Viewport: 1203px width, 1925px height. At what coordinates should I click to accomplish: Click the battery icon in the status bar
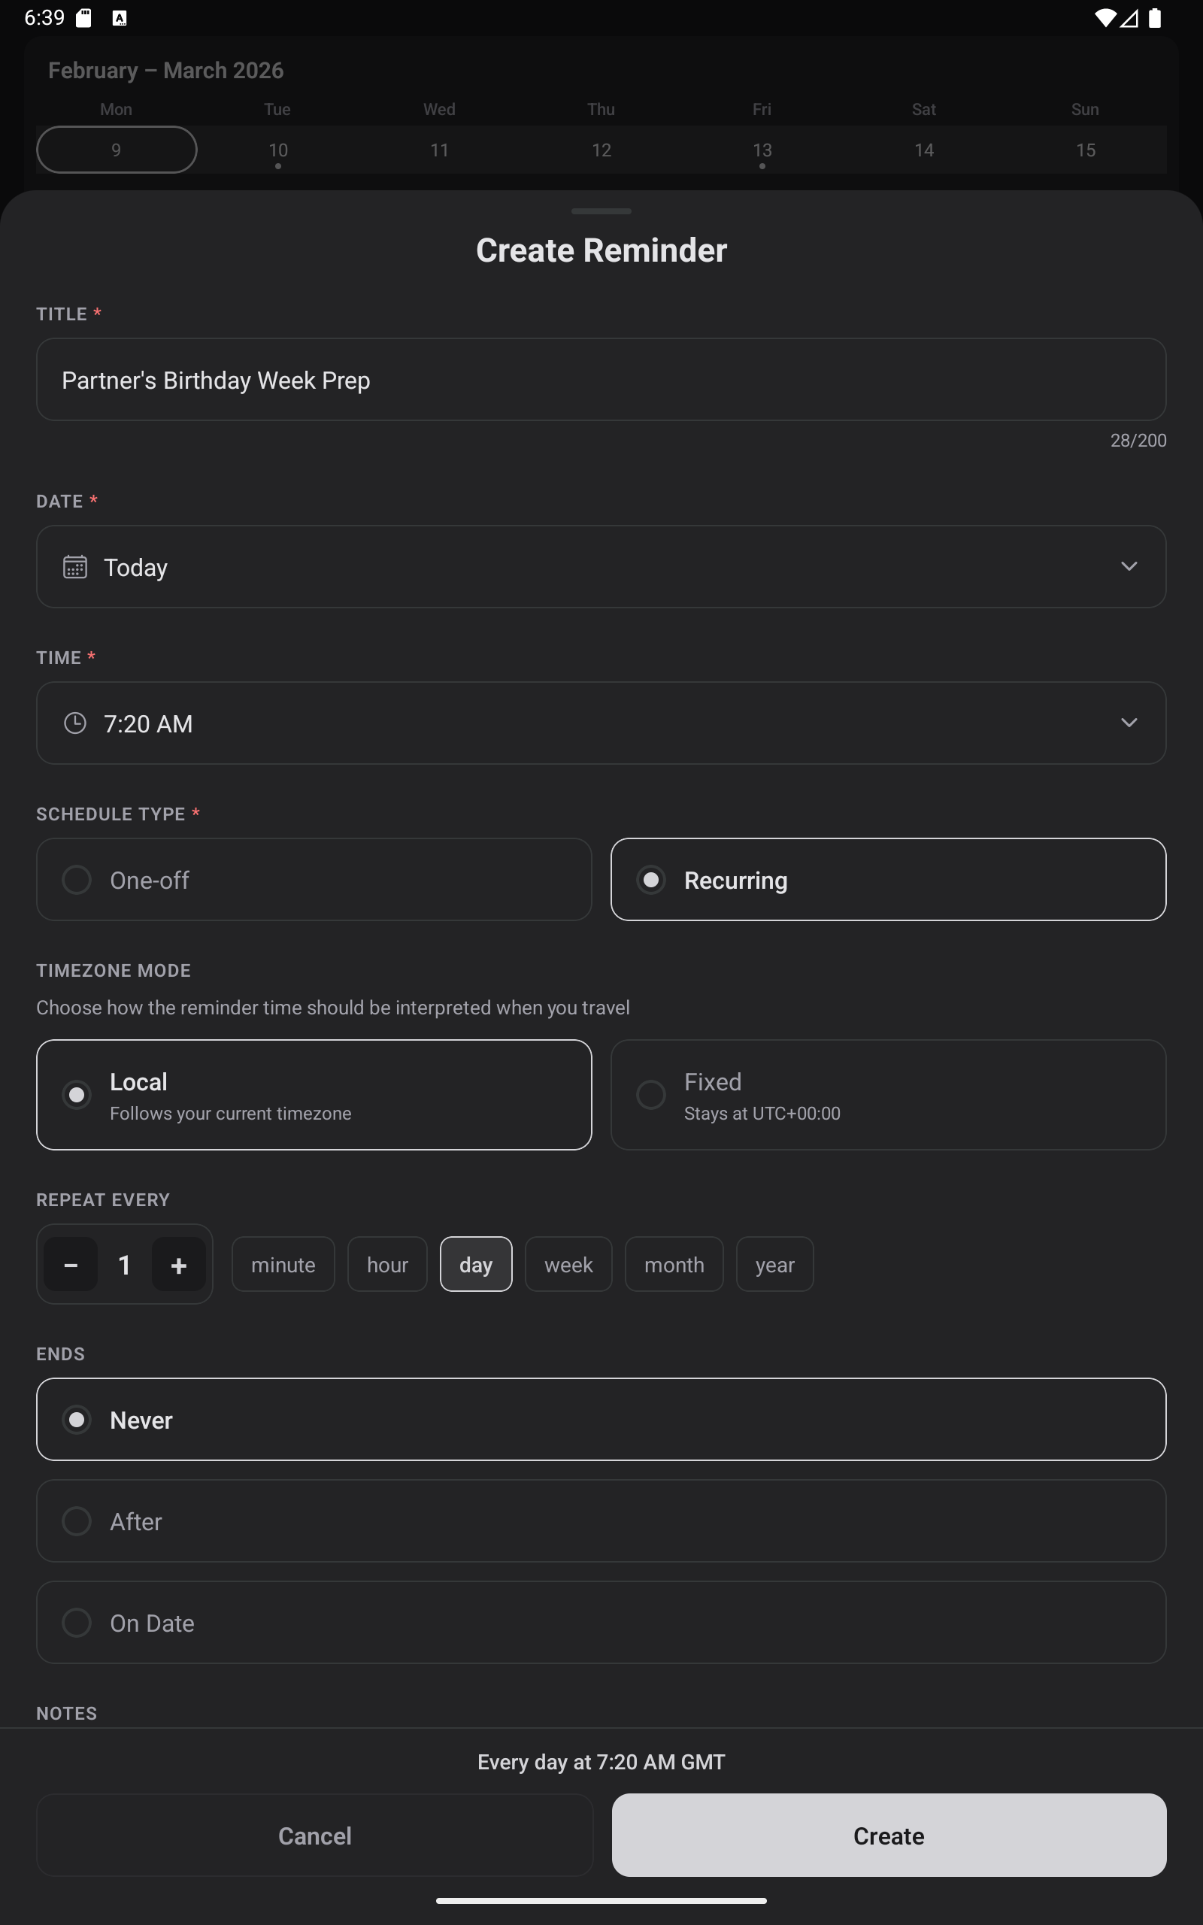[x=1156, y=17]
